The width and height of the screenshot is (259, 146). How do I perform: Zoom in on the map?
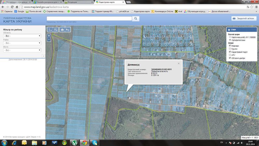click(x=49, y=36)
